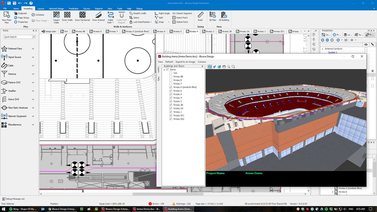Image resolution: width=377 pixels, height=212 pixels.
Task: Select the zoom magnifier tool in 3D viewer
Action: tap(229, 67)
